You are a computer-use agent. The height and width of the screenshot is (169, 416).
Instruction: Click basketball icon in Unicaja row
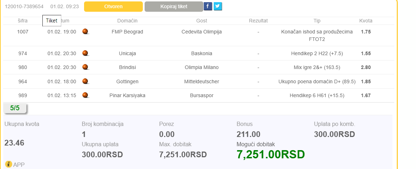[x=85, y=53]
